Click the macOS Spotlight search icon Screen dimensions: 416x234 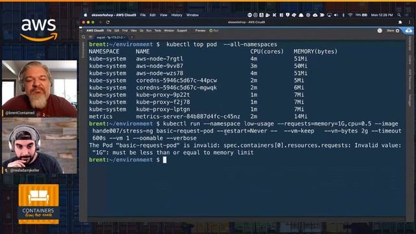pos(399,15)
